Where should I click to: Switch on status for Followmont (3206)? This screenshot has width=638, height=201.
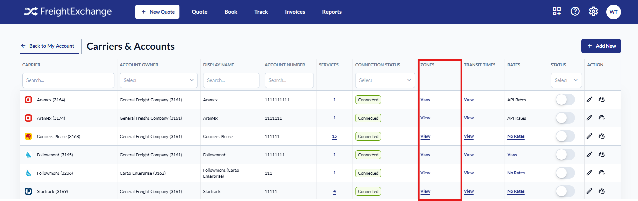(565, 173)
